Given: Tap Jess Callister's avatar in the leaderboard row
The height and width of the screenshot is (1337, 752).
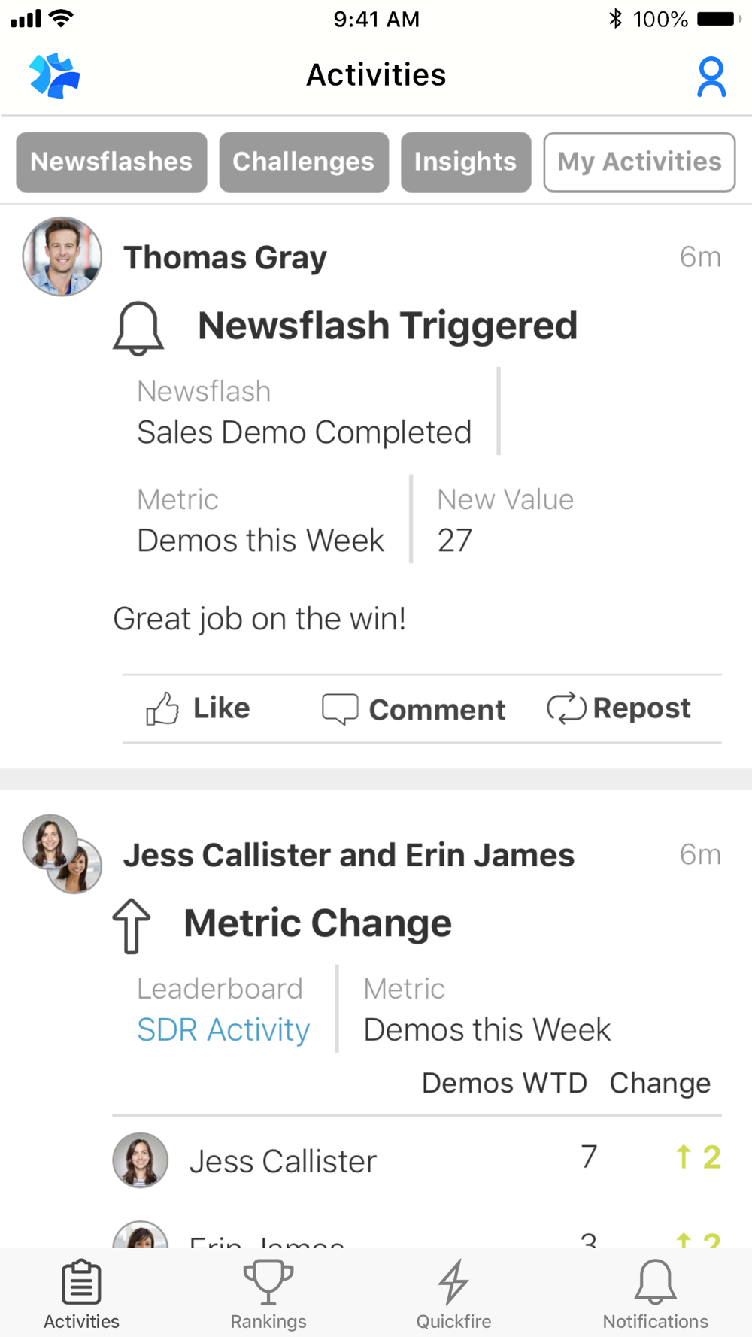Looking at the screenshot, I should tap(140, 1160).
